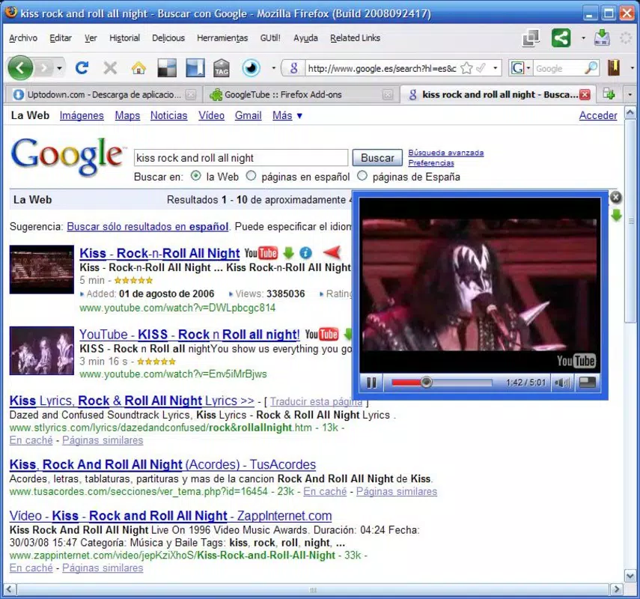
Task: Click the YouTube logo on second result
Action: [322, 335]
